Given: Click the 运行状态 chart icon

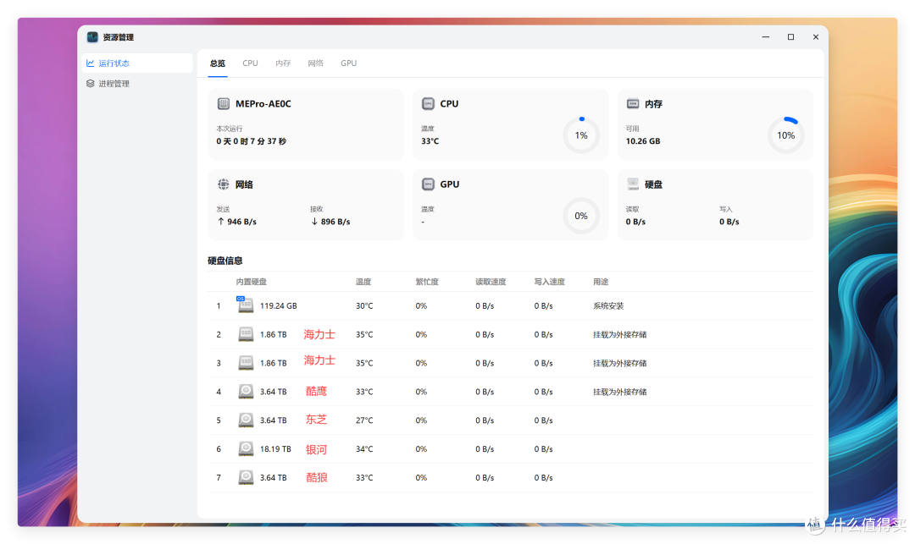Looking at the screenshot, I should pyautogui.click(x=91, y=63).
